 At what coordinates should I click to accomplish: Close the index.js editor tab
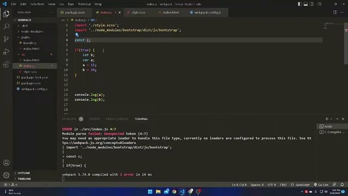pos(120,13)
